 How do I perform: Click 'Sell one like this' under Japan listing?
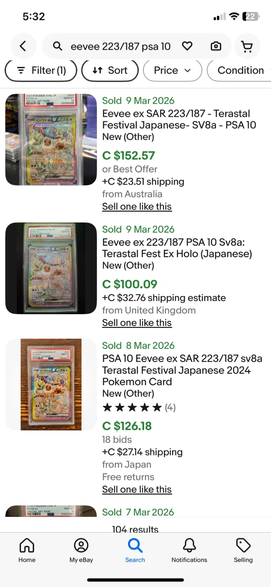(137, 490)
